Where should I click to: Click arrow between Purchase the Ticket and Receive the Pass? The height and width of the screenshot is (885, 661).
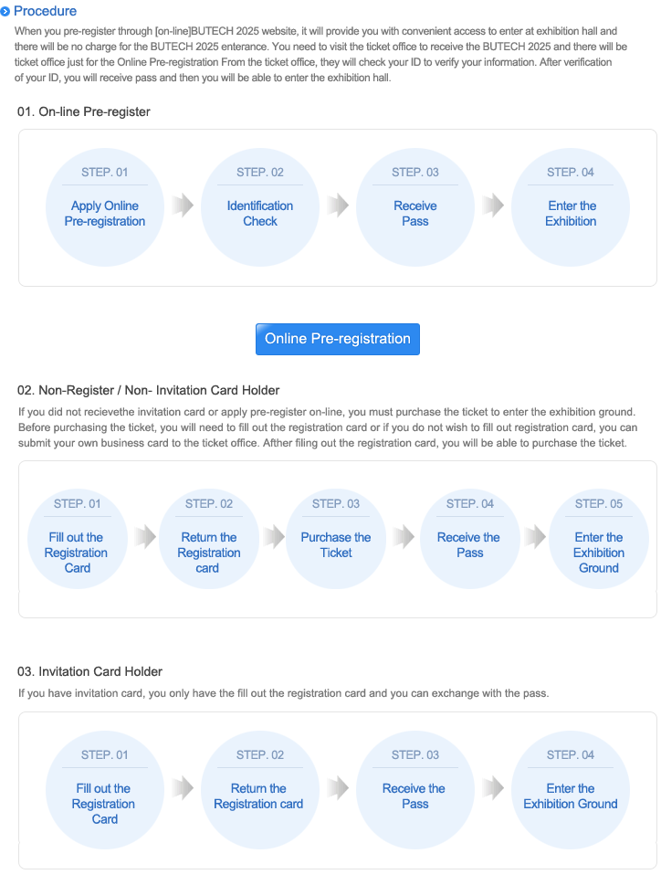click(404, 536)
